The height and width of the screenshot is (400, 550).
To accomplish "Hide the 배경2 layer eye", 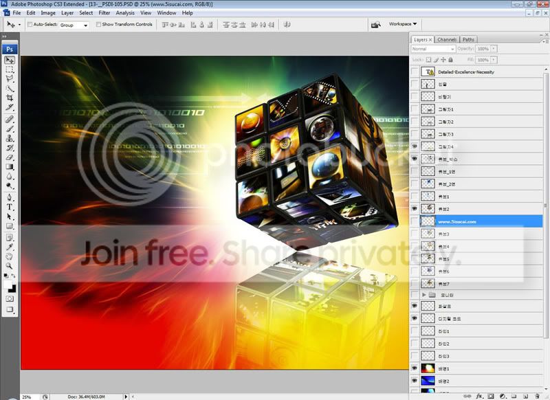I will [415, 381].
